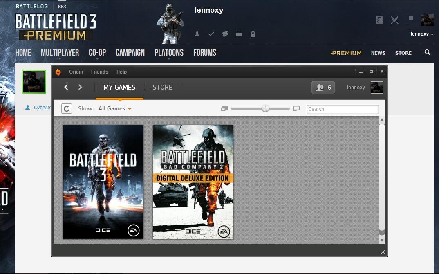Viewport: 439px width, 274px height.
Task: Click the Battlelog text in the header
Action: 31,7
